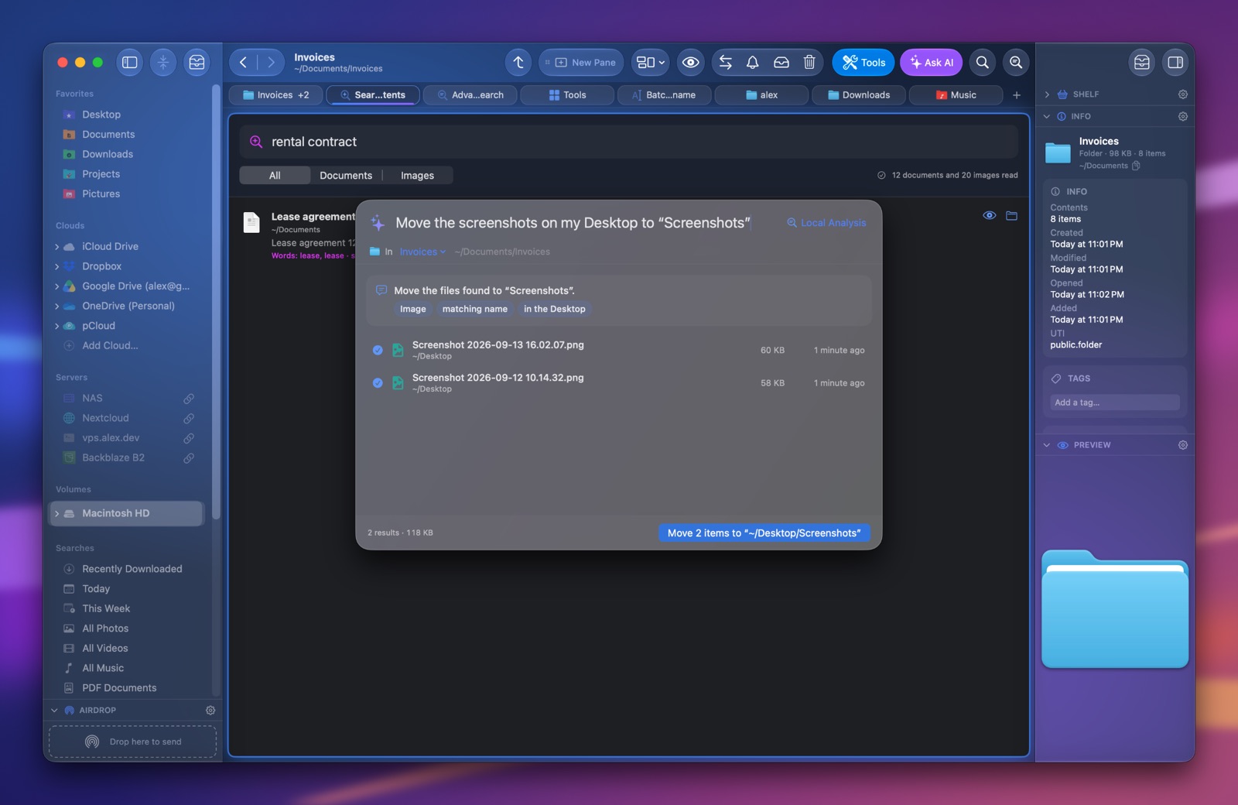Click the reveal in folder icon for Lease agreement
Image resolution: width=1238 pixels, height=805 pixels.
click(x=1011, y=216)
